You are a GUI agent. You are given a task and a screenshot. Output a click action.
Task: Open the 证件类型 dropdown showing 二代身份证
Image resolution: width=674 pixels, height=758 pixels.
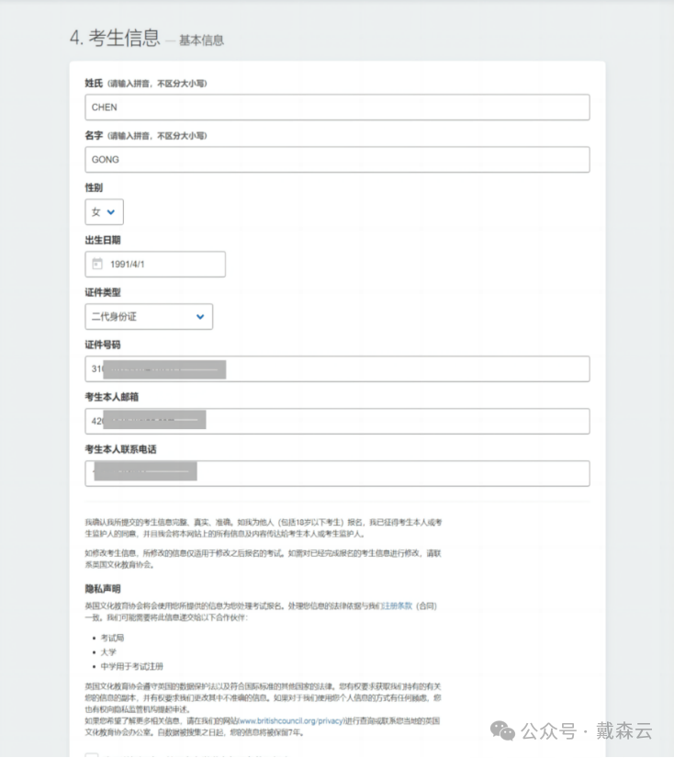coord(149,317)
